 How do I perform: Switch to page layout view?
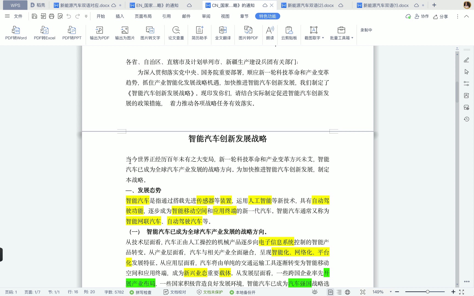[x=331, y=292]
